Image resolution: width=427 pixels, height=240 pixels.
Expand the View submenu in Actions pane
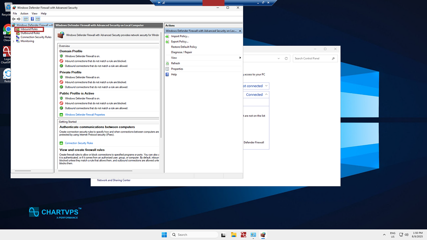pyautogui.click(x=240, y=58)
